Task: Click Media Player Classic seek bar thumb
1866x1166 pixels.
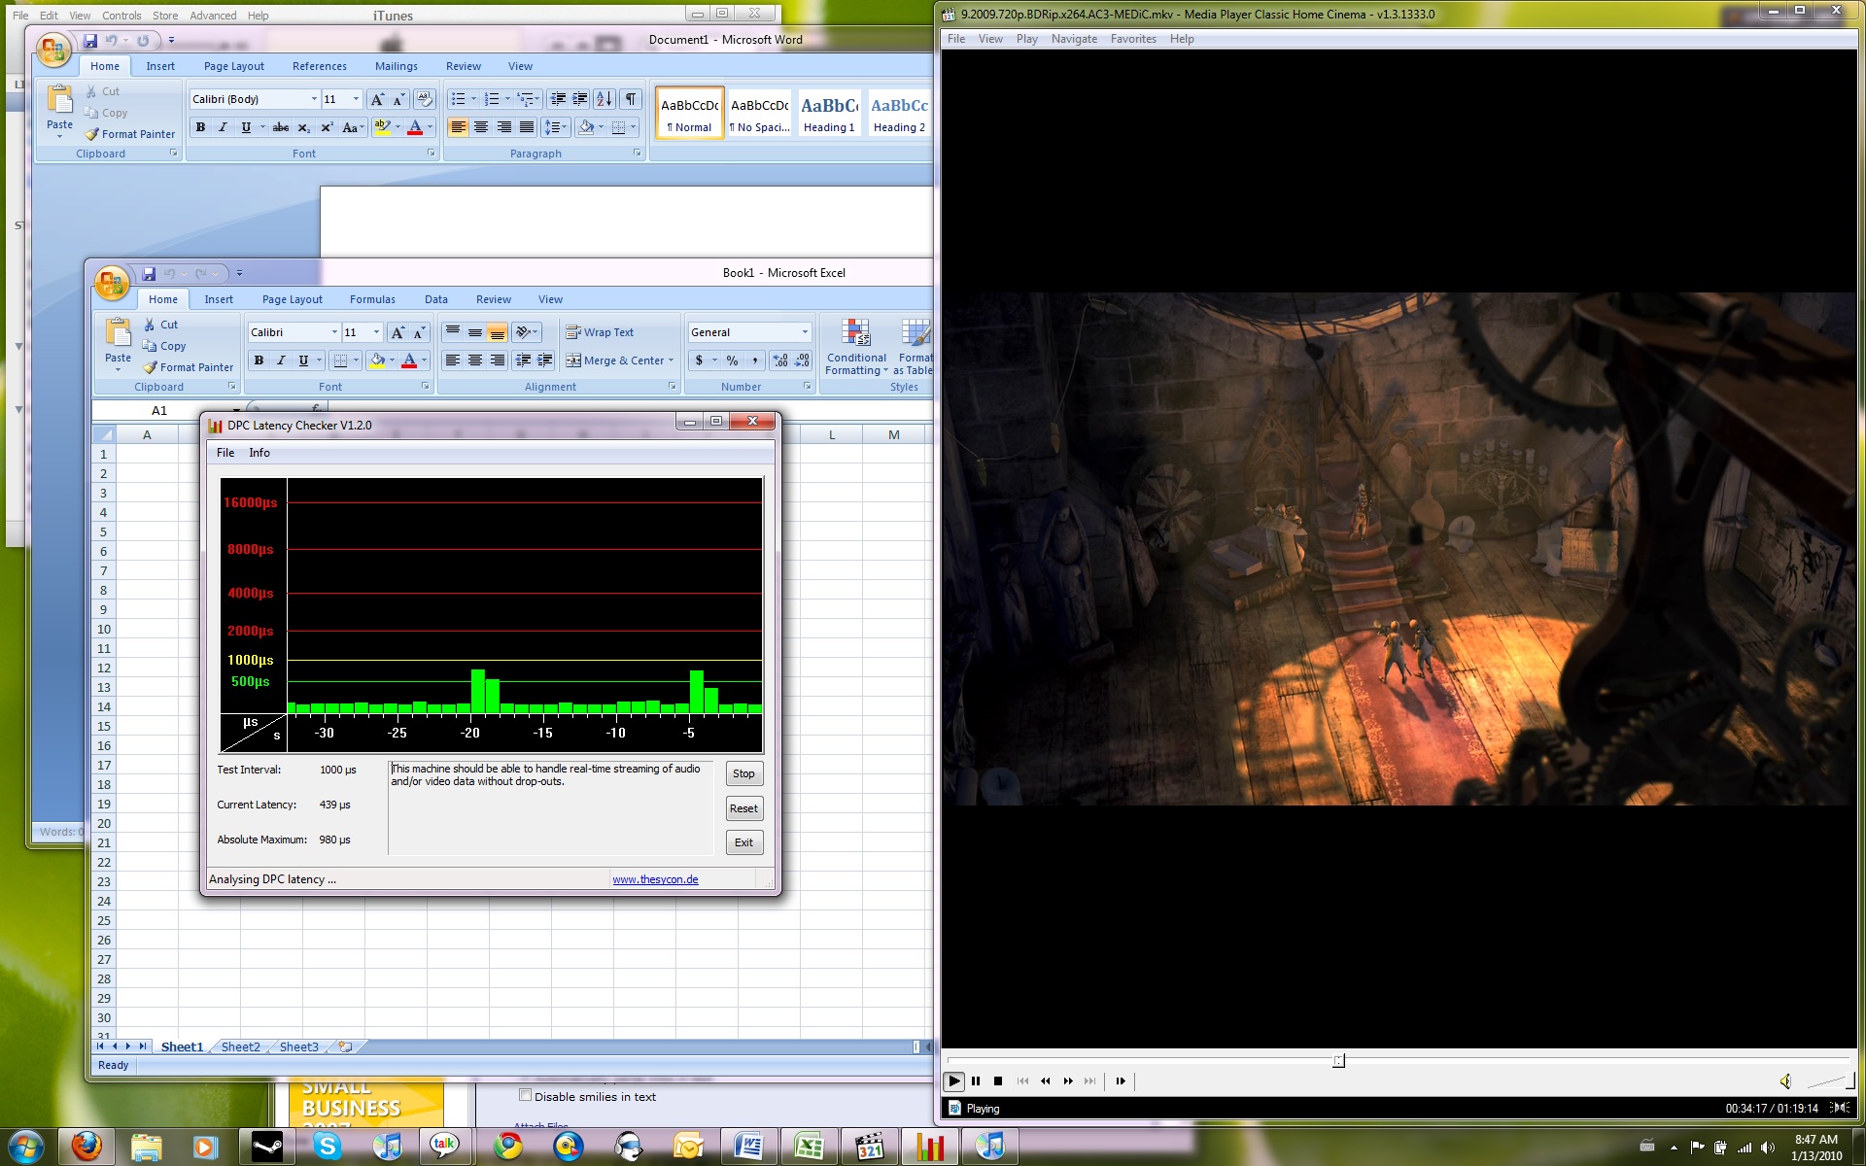Action: click(1338, 1060)
